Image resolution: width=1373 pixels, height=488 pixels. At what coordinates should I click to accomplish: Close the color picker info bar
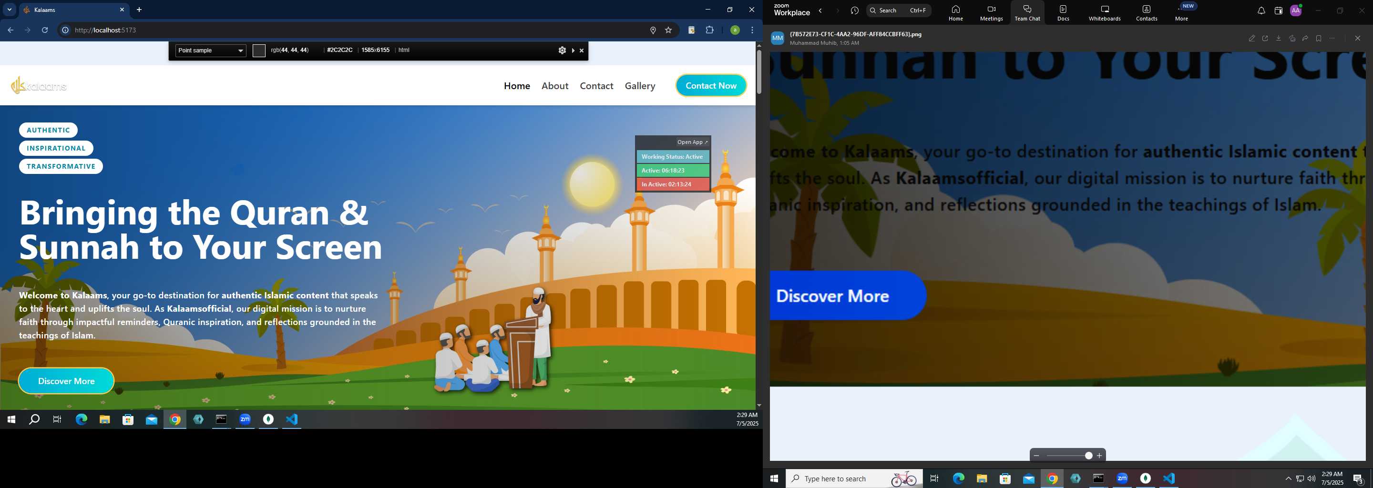pos(582,51)
